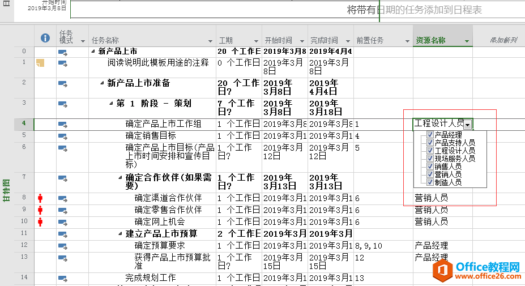Select task name 确定预算要求
Screen dimensions: 525x286
point(160,246)
